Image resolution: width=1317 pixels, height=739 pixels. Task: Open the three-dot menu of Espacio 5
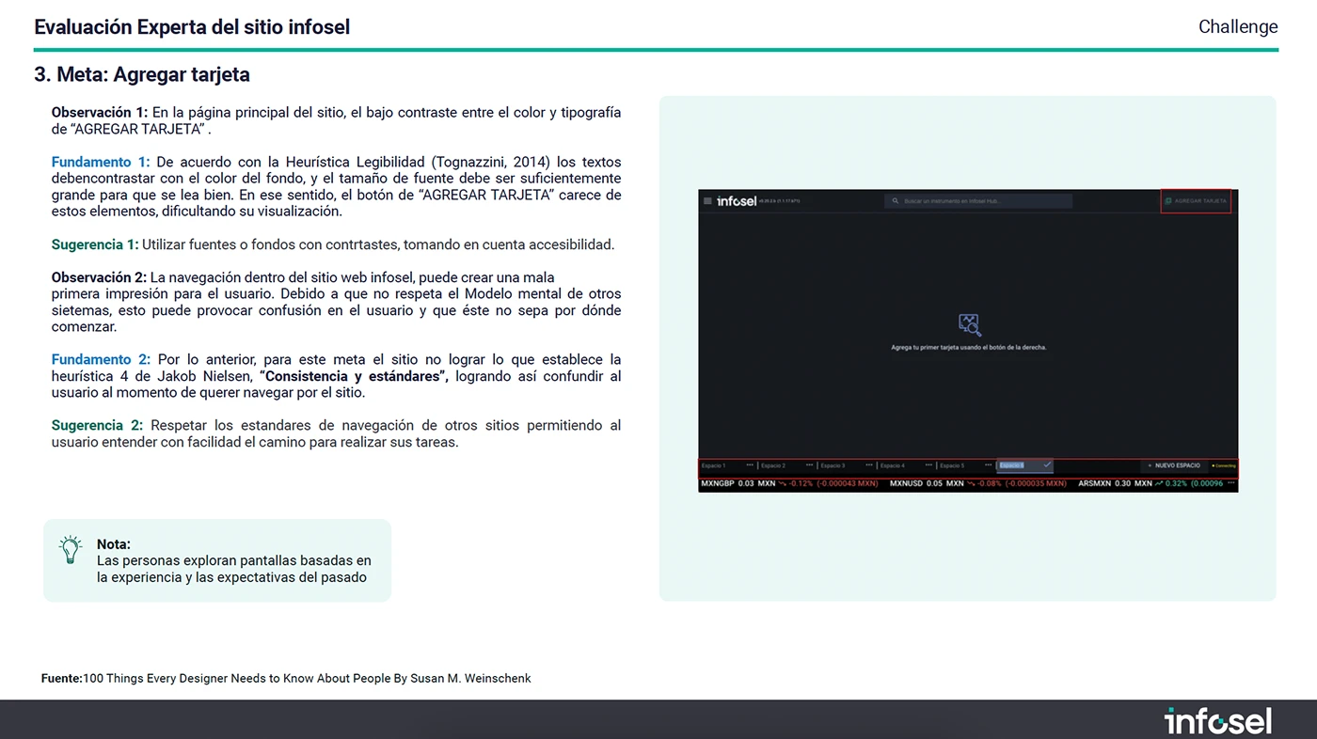(x=988, y=465)
